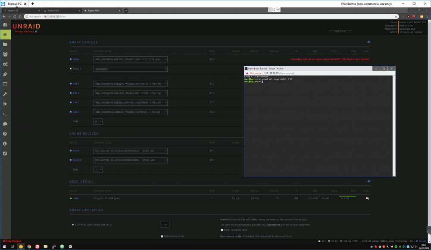Click the Logout arrow sidebar icon

tap(5, 104)
